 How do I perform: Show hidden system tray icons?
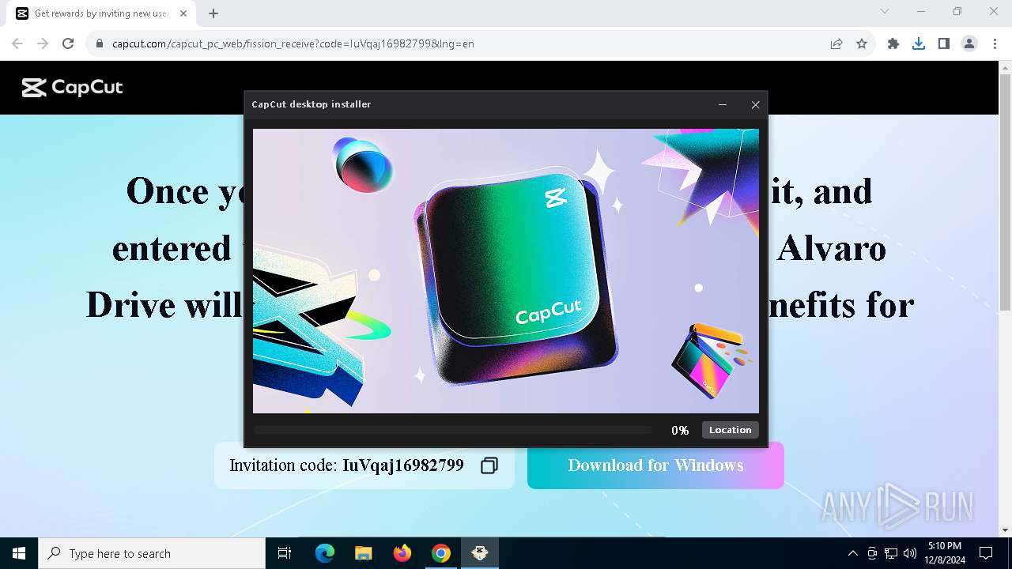coord(852,553)
